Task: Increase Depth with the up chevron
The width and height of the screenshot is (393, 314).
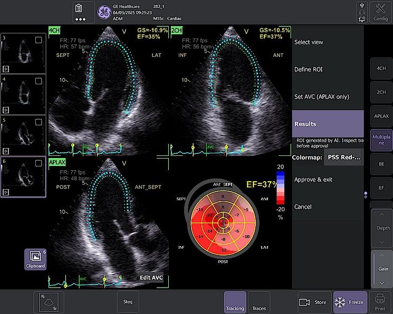Action: point(382,214)
